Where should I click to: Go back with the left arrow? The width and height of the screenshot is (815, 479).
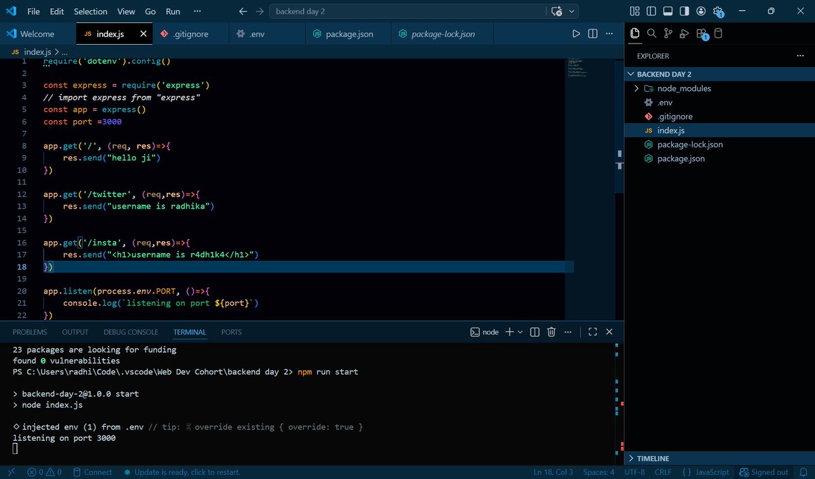pos(243,12)
